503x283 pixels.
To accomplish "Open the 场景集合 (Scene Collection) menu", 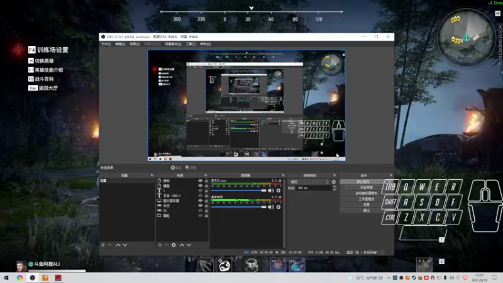I will click(174, 44).
